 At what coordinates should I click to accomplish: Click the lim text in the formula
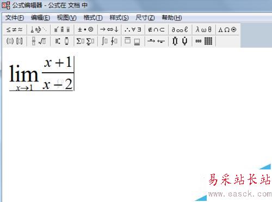coord(24,74)
